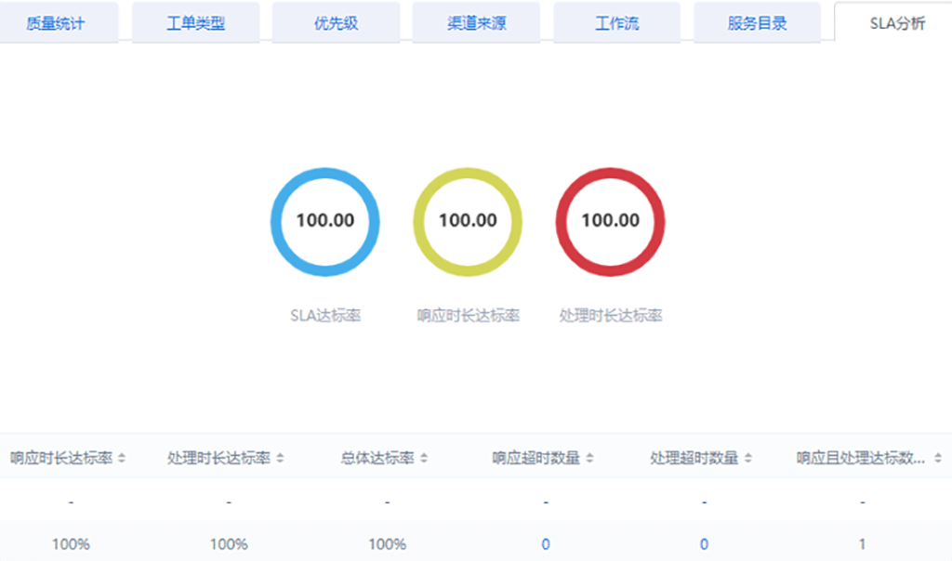Click the 处理时长达标率 label below red ring
The image size is (952, 561).
611,316
